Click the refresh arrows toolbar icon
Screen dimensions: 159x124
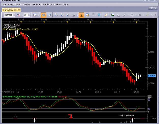tap(93, 15)
